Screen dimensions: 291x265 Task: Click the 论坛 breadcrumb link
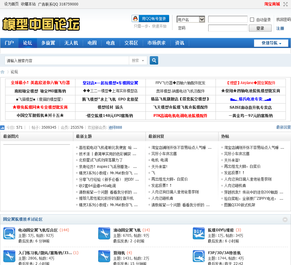[x=14, y=72]
